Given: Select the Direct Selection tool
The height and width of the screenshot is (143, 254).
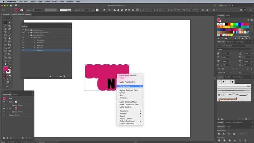Looking at the screenshot, I should coord(10,23).
